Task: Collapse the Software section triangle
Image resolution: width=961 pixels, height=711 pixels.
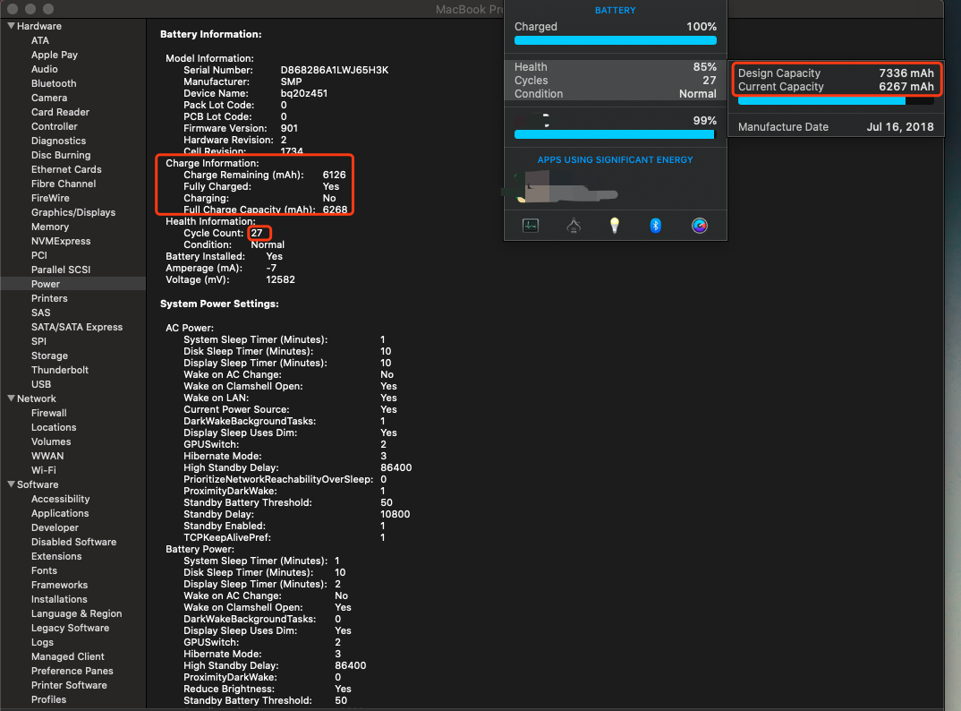Action: 11,484
